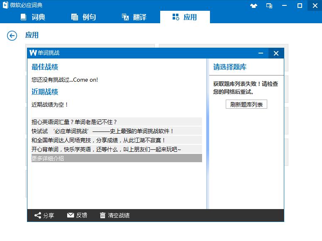Click the 反馈 envelope icon

(x=71, y=215)
